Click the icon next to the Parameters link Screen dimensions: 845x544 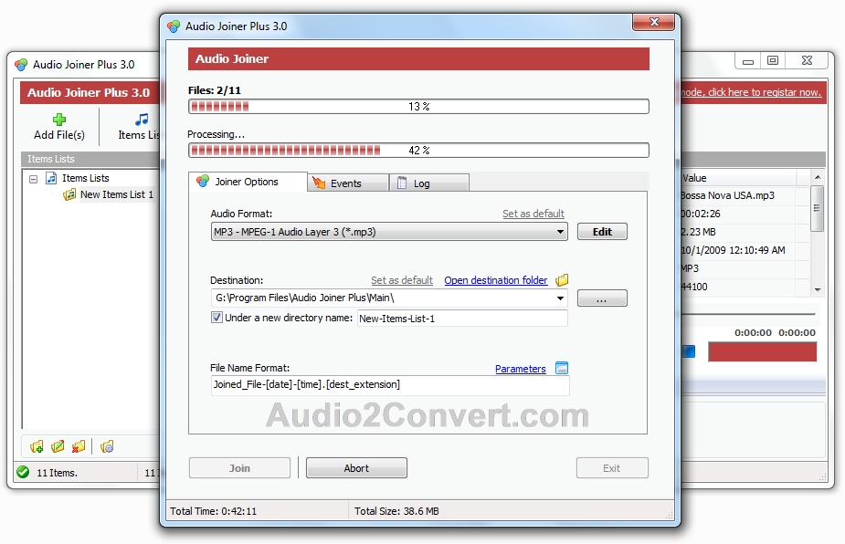562,369
